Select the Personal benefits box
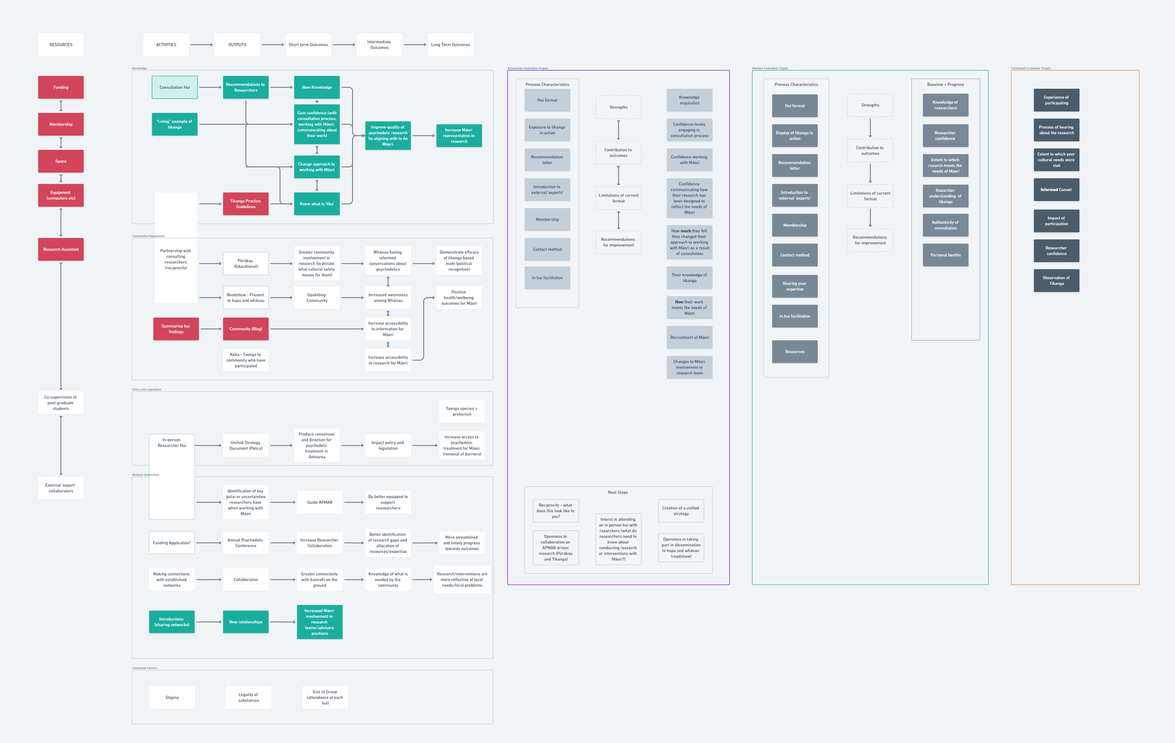1175x743 pixels. [x=946, y=255]
